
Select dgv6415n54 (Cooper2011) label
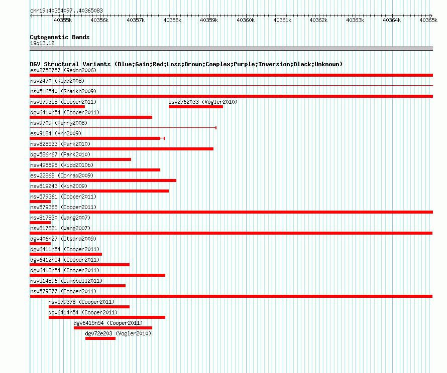coord(108,323)
